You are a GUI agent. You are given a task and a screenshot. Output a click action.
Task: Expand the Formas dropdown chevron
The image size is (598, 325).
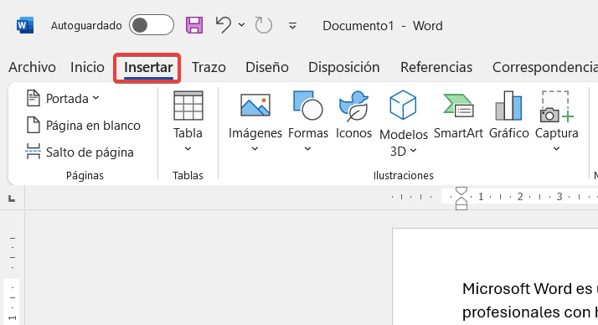coord(307,149)
